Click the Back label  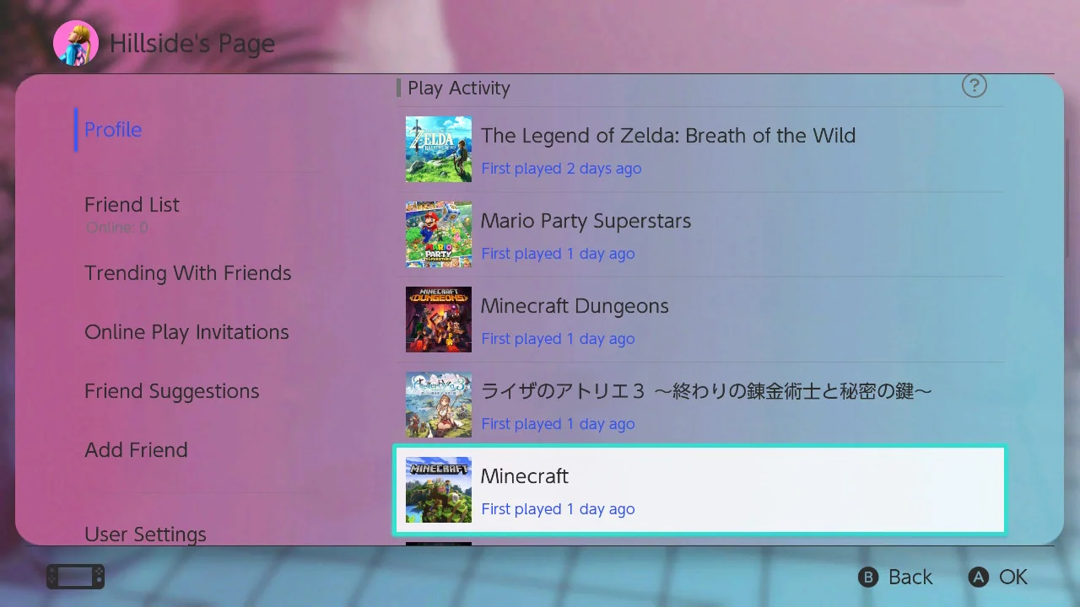pos(910,577)
